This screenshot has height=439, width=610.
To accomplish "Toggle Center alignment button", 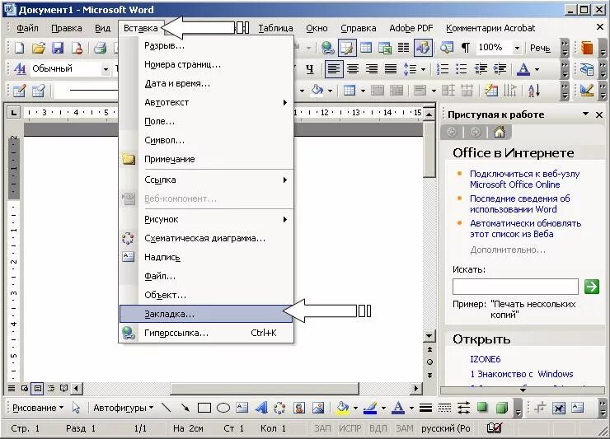I will click(x=353, y=69).
